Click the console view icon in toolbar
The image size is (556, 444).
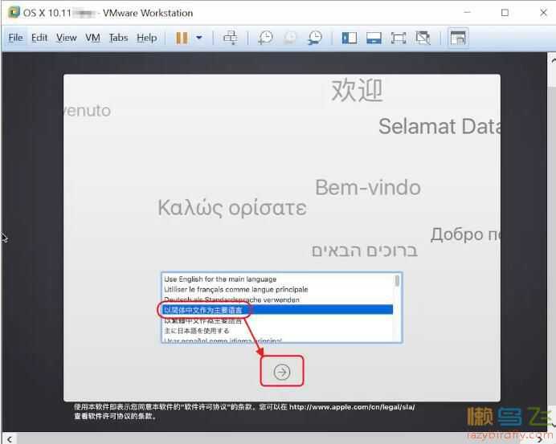tap(458, 38)
